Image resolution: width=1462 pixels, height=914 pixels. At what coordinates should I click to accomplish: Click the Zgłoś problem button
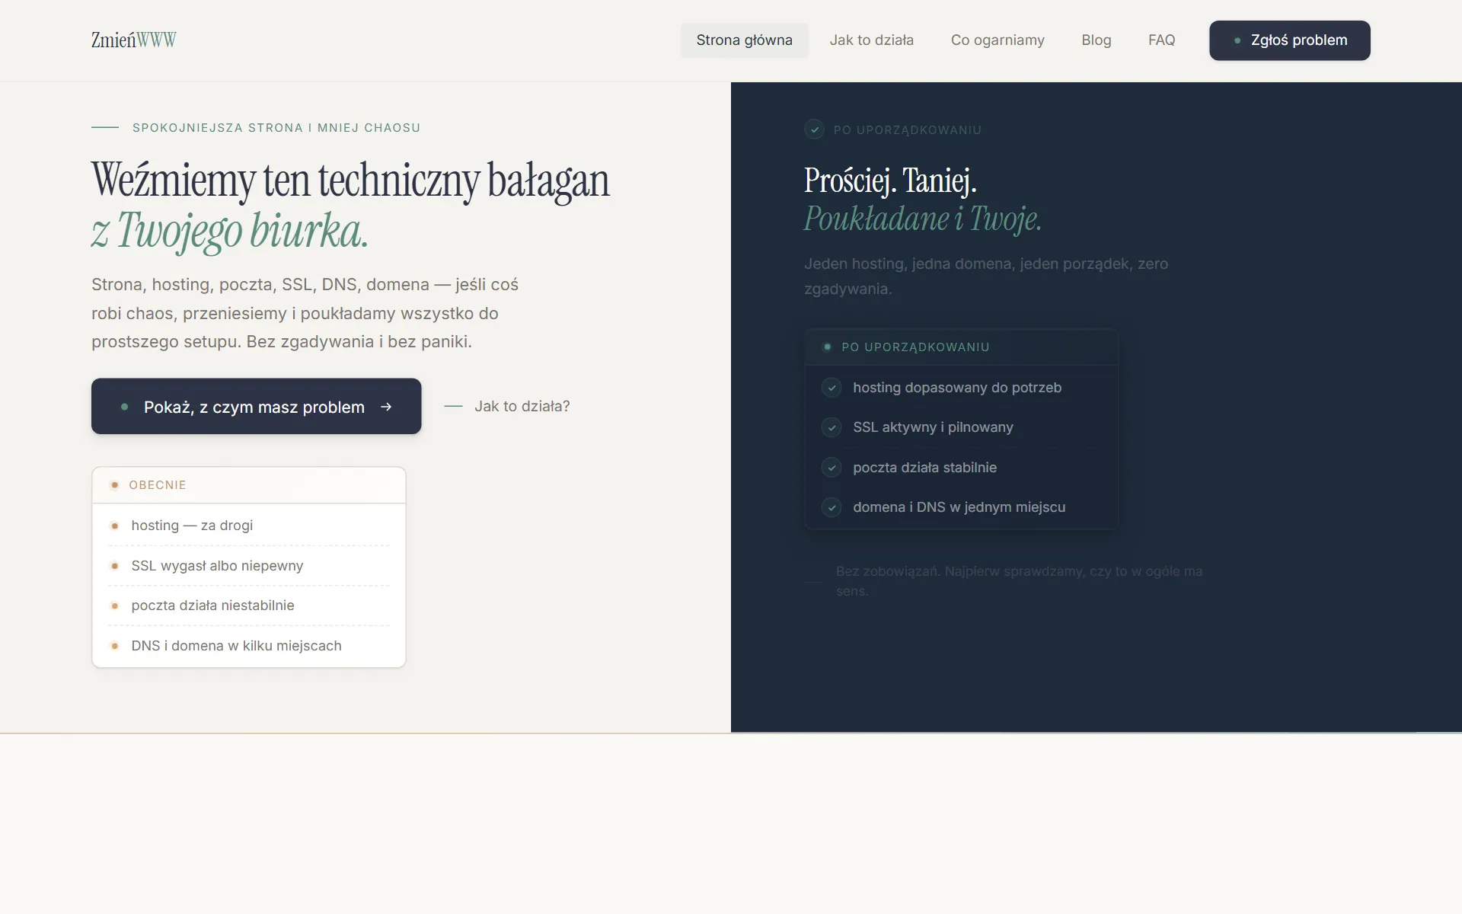[x=1289, y=40]
